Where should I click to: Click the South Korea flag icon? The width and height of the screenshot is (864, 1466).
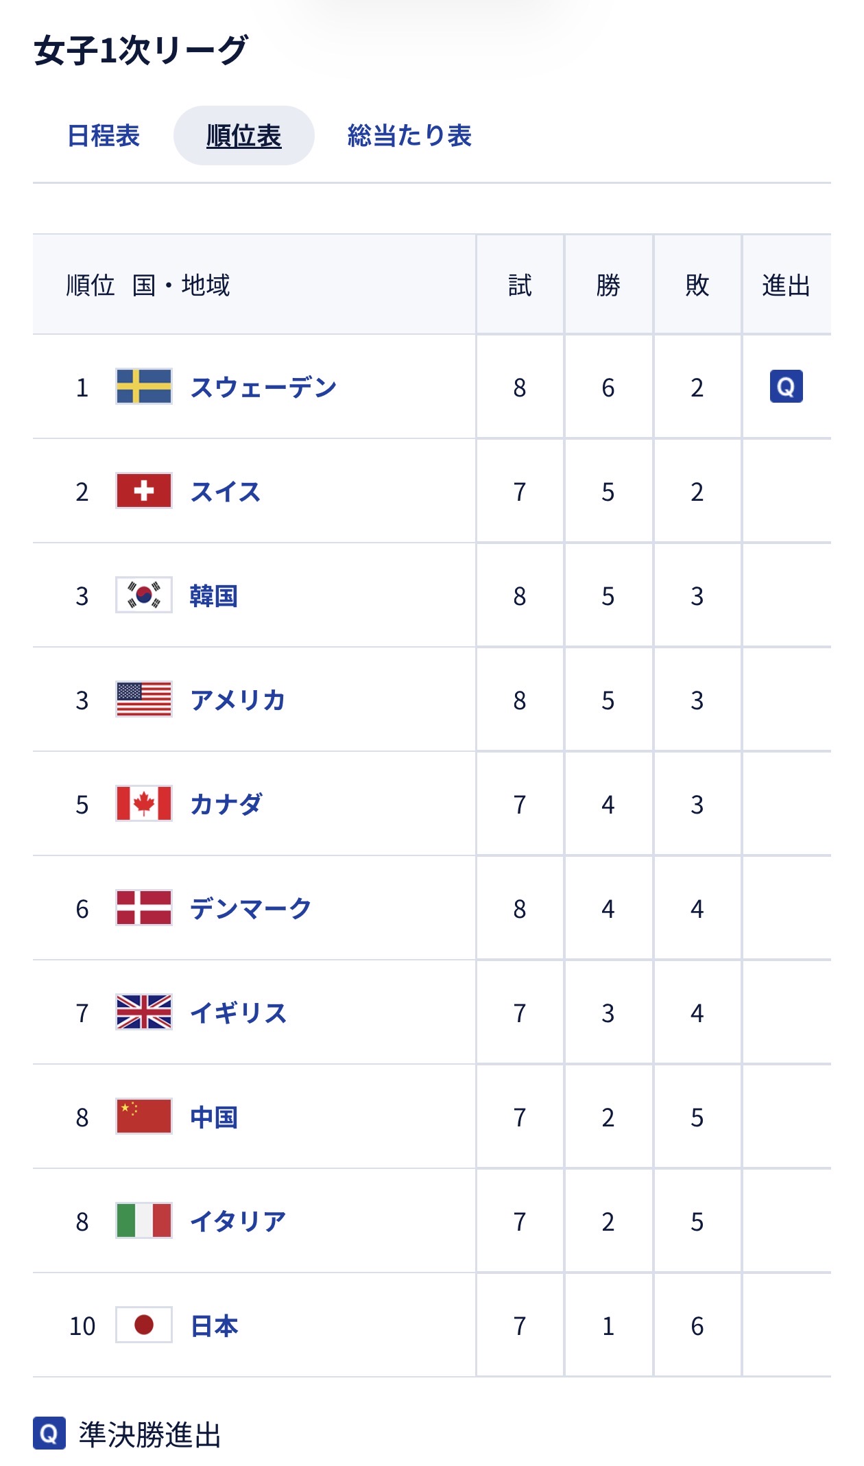pyautogui.click(x=143, y=595)
